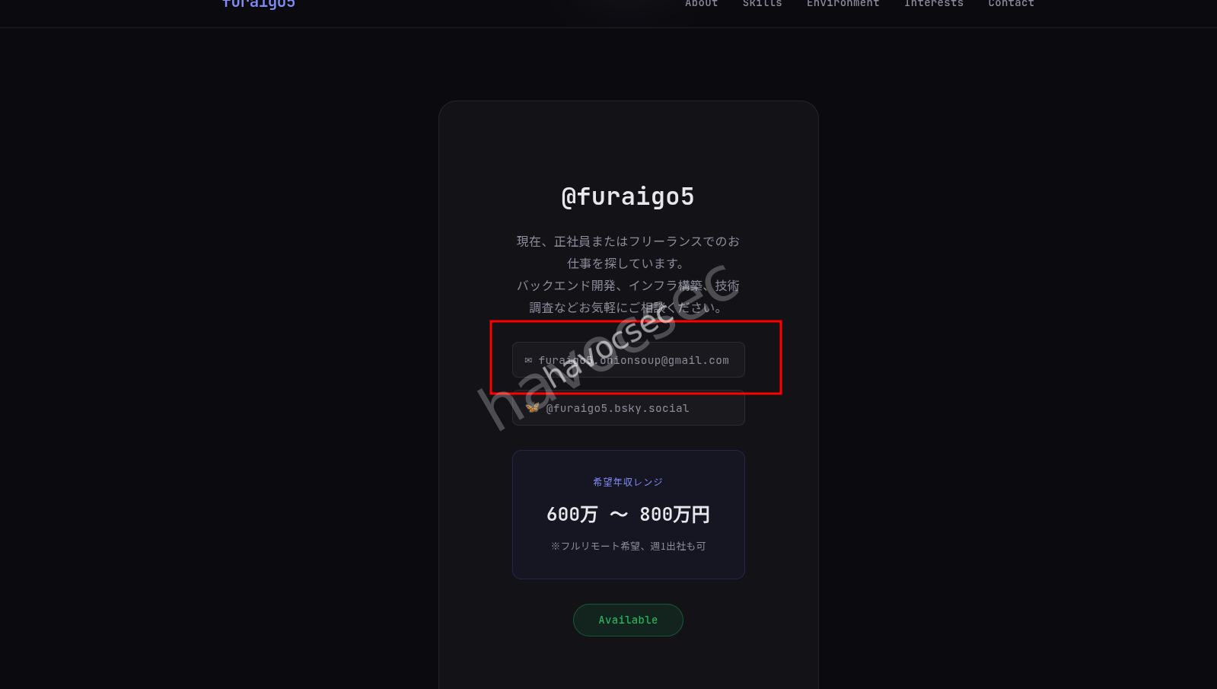The height and width of the screenshot is (689, 1217).
Task: Jump to the Skills section
Action: tap(762, 4)
